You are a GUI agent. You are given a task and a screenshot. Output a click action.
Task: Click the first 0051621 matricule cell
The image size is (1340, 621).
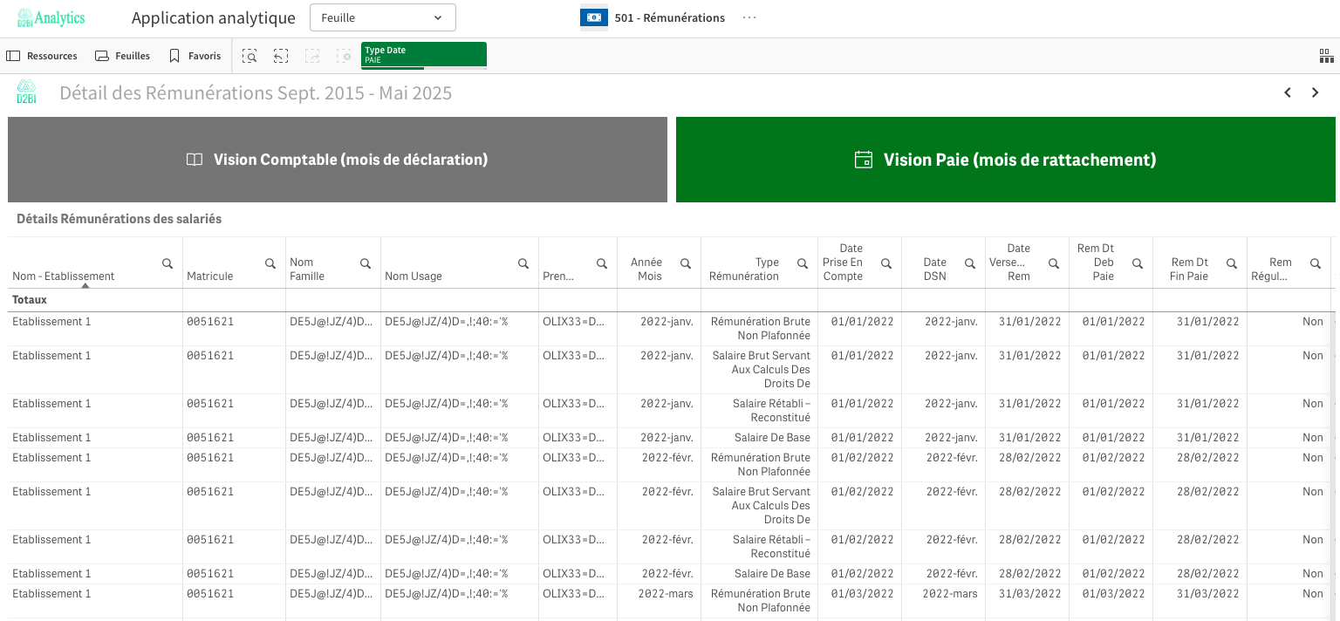[210, 322]
